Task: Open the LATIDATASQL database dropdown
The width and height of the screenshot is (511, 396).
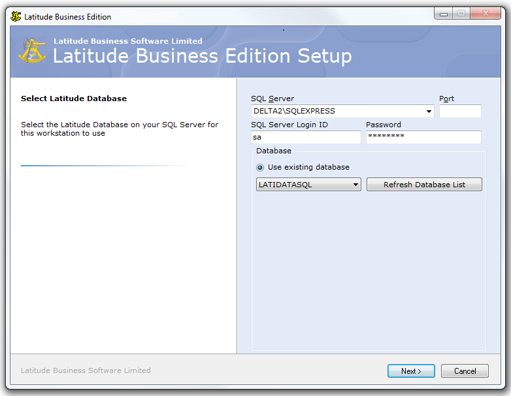Action: (355, 185)
